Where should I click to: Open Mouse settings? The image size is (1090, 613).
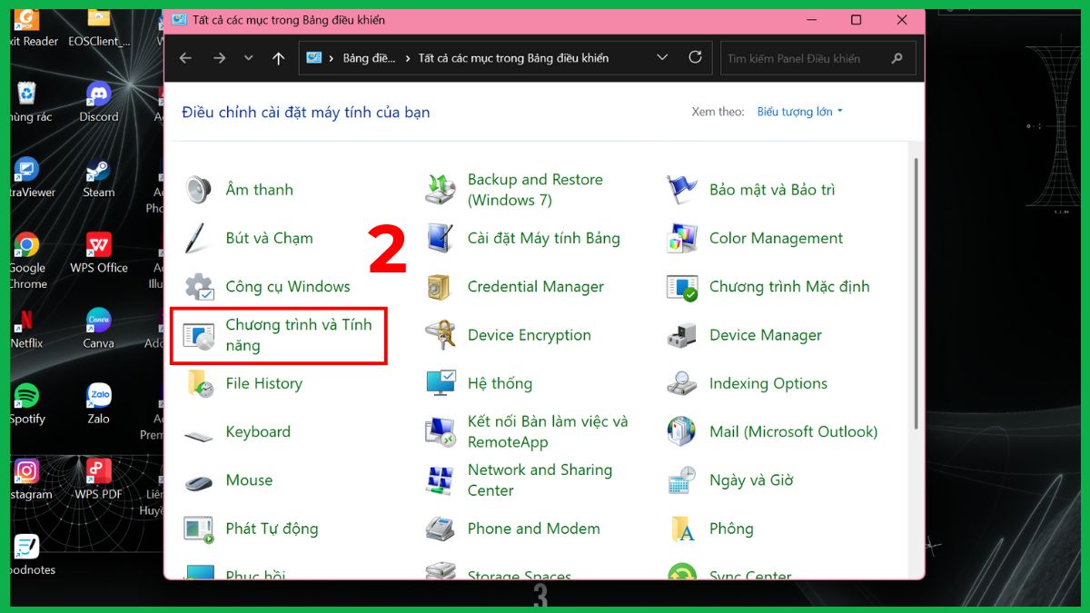(x=249, y=480)
